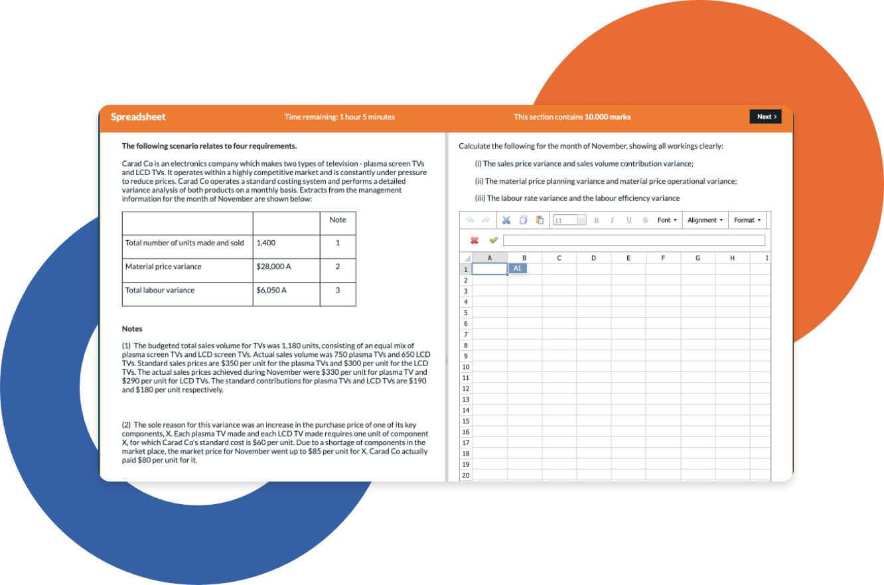This screenshot has width=884, height=585.
Task: Click the copy icon in toolbar
Action: 523,220
